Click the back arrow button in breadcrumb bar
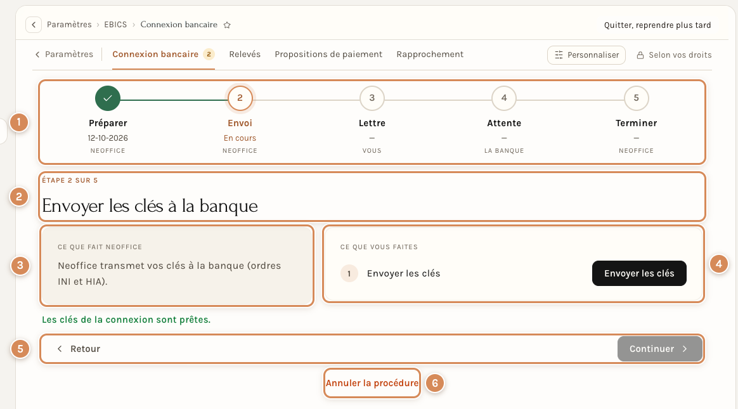The width and height of the screenshot is (738, 409). [34, 25]
